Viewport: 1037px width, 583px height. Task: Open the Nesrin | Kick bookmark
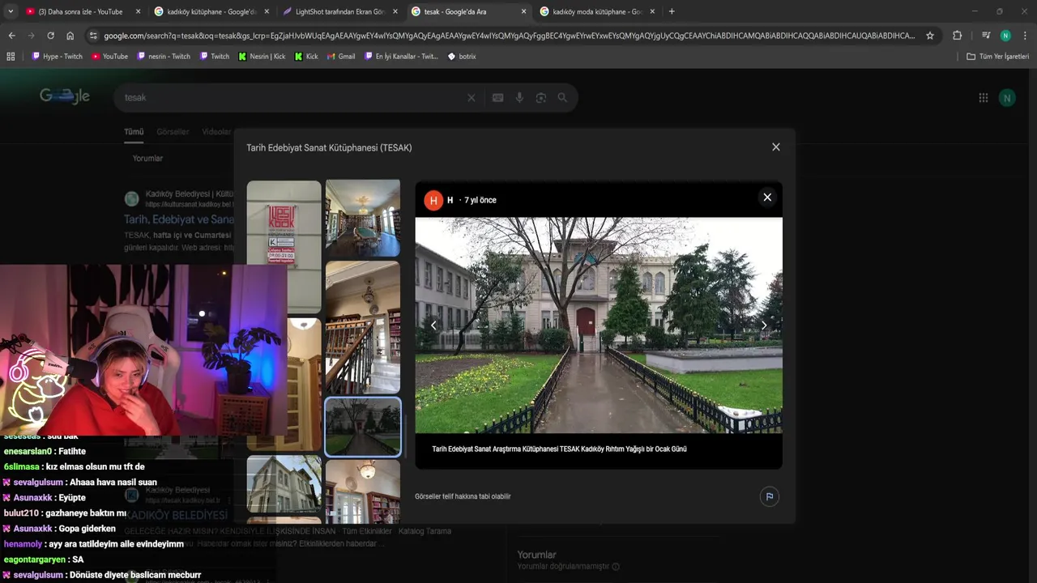[x=262, y=57]
